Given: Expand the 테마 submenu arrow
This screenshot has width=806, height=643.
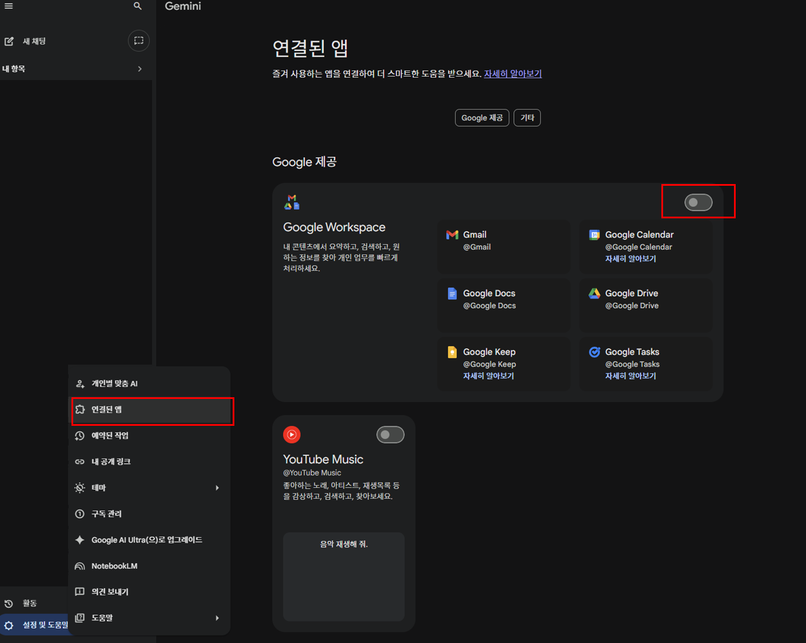Looking at the screenshot, I should click(x=217, y=488).
